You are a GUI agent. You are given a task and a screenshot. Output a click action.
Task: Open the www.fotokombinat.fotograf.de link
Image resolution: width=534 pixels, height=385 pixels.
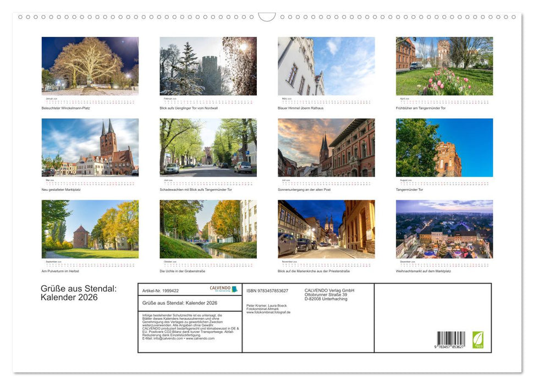(268, 312)
